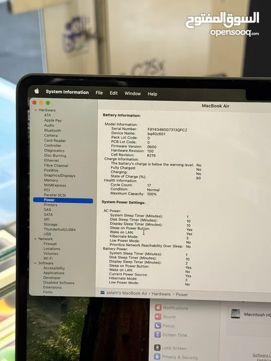Select Wi-Fi under Network
Screen dimensions: 271x361
click(48, 258)
